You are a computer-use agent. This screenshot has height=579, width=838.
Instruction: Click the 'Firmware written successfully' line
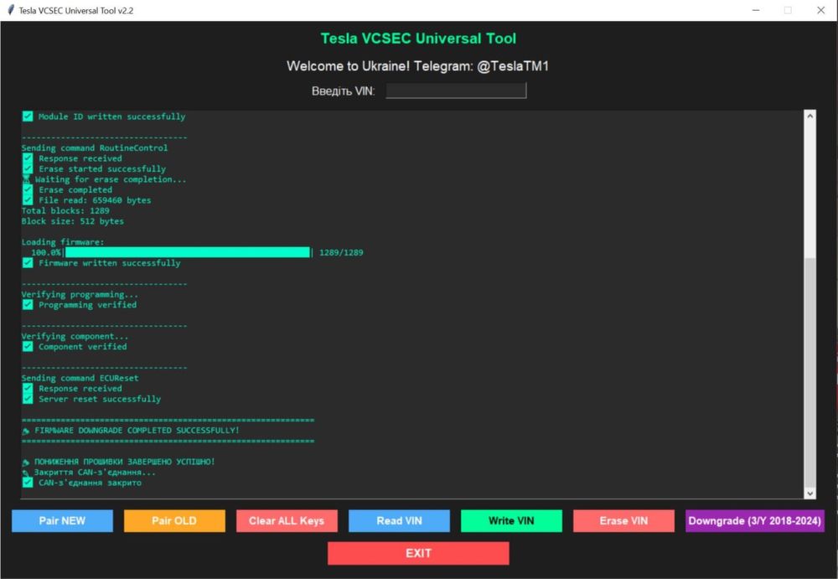tap(110, 263)
